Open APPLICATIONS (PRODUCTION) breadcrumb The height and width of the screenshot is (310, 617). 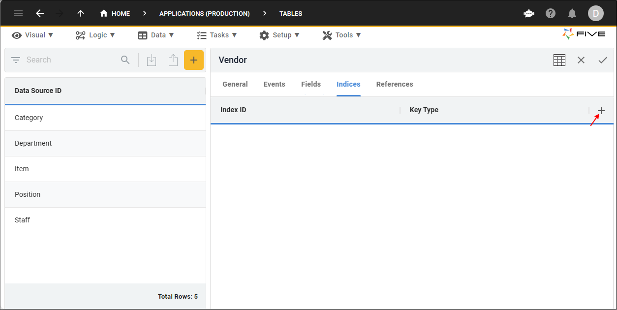click(204, 13)
